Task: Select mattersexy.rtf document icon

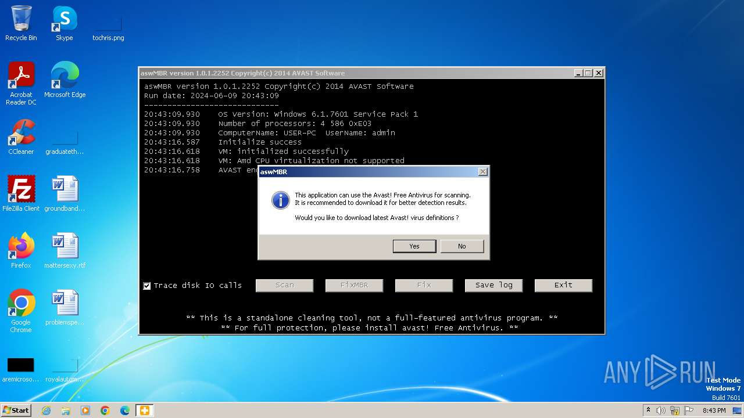Action: (65, 251)
